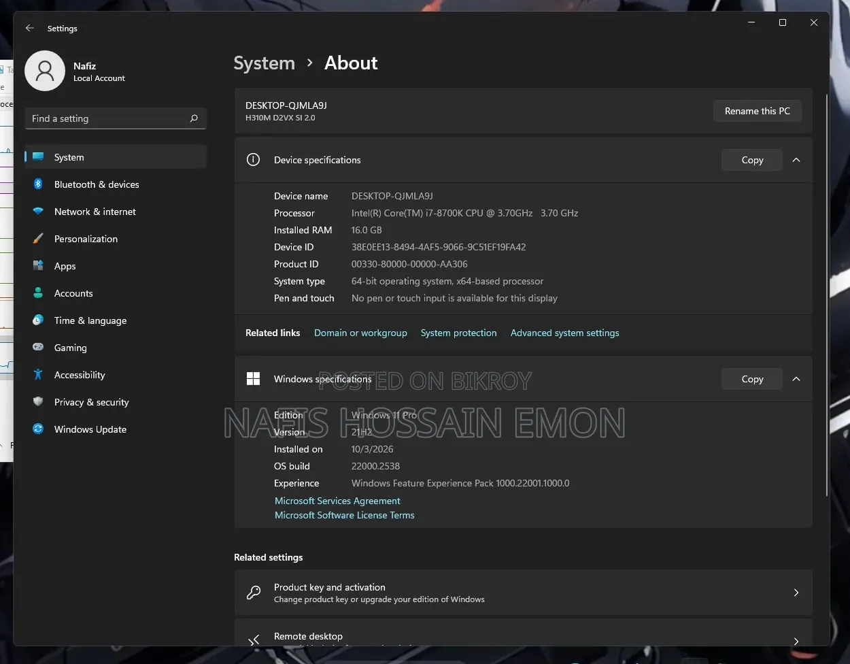The image size is (850, 664).
Task: Go to Windows Update
Action: [x=116, y=429]
